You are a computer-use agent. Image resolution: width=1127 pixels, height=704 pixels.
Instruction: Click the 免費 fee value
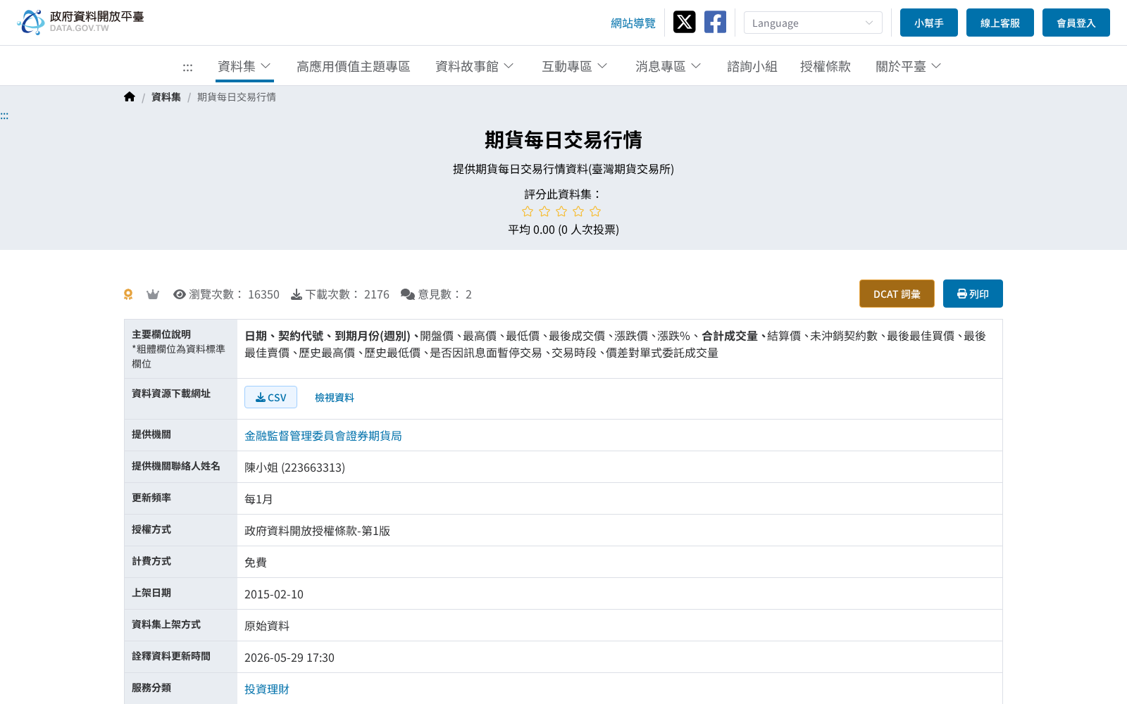coord(256,562)
